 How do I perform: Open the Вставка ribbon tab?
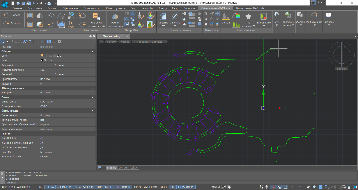[x=52, y=8]
